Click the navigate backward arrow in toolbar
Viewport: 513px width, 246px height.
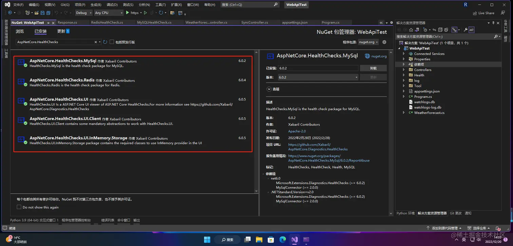(x=10, y=13)
